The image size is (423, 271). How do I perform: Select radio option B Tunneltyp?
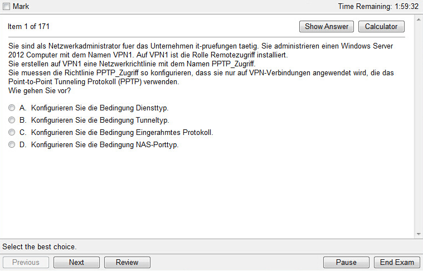pyautogui.click(x=12, y=120)
